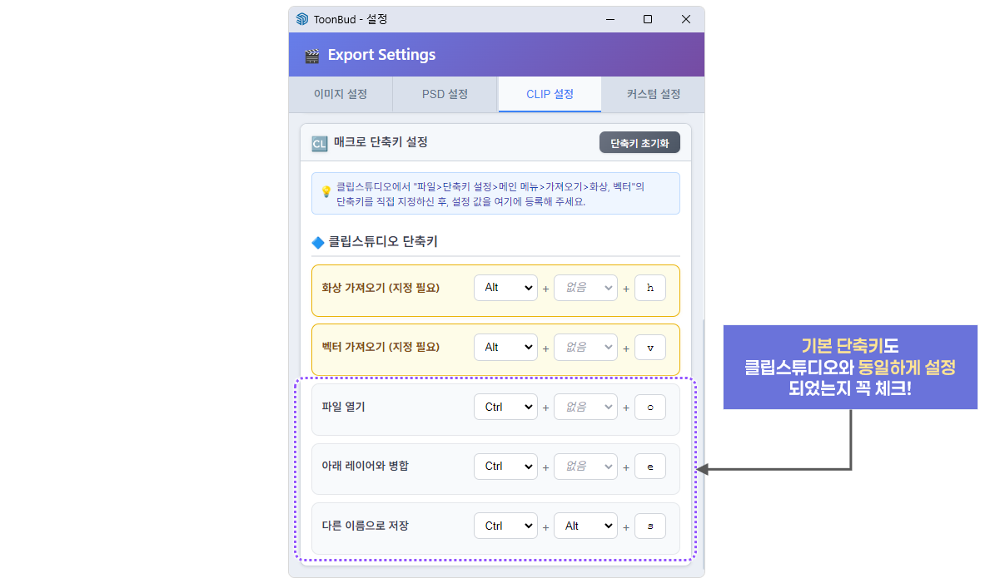Click the lightbulb icon in the tip box

(327, 192)
